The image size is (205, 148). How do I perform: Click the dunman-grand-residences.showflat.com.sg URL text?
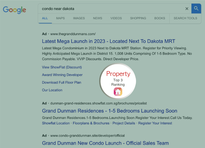[x=99, y=103]
